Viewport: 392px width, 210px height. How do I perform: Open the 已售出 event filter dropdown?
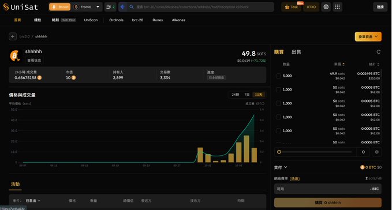tap(33, 201)
